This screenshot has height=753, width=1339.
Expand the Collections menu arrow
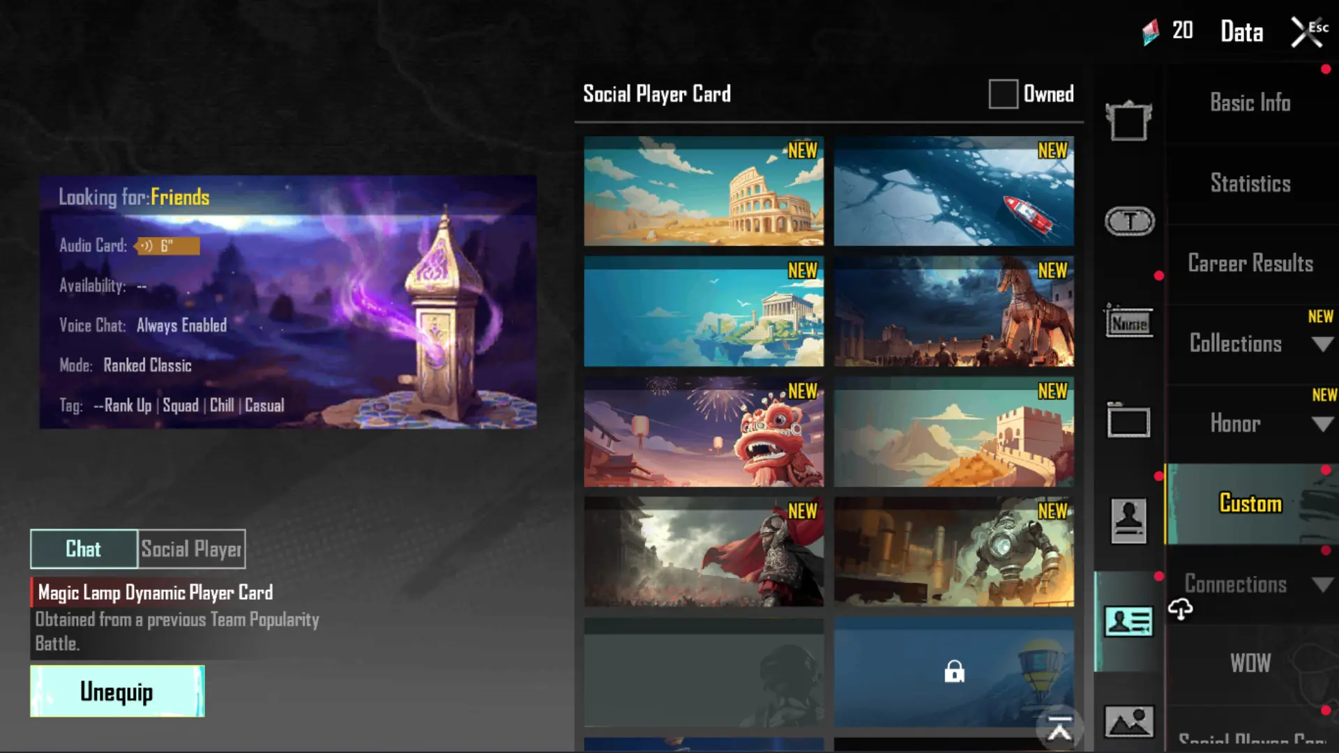tap(1322, 344)
